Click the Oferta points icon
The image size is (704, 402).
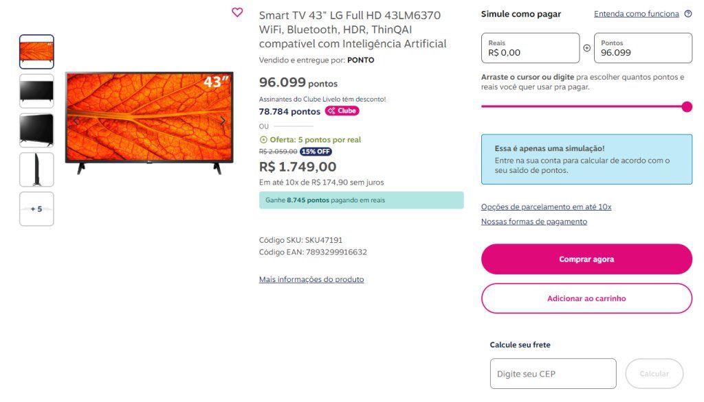[263, 140]
